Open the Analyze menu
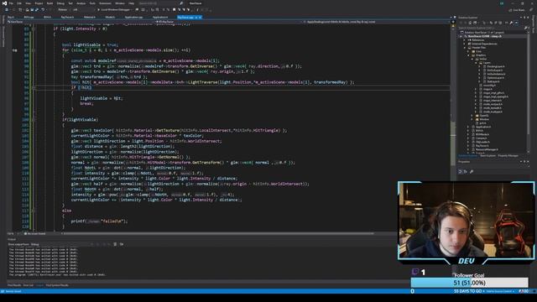 click(x=81, y=3)
